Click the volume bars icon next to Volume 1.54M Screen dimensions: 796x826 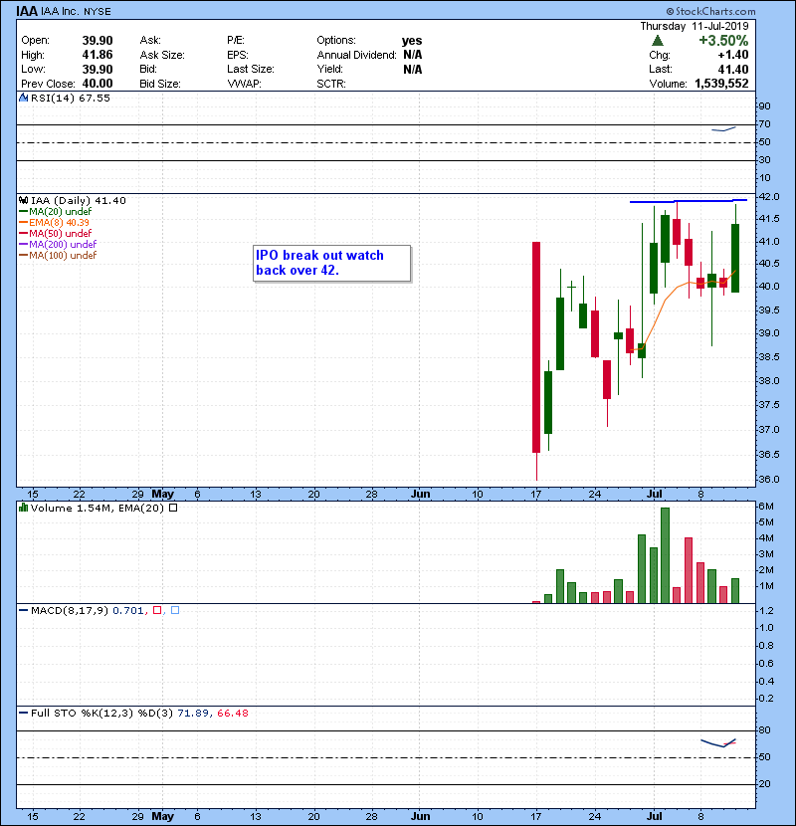coord(23,508)
